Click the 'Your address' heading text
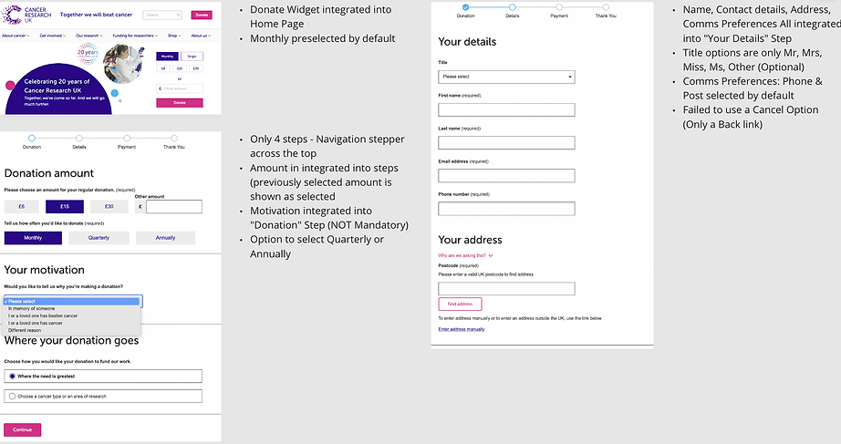 pyautogui.click(x=470, y=240)
